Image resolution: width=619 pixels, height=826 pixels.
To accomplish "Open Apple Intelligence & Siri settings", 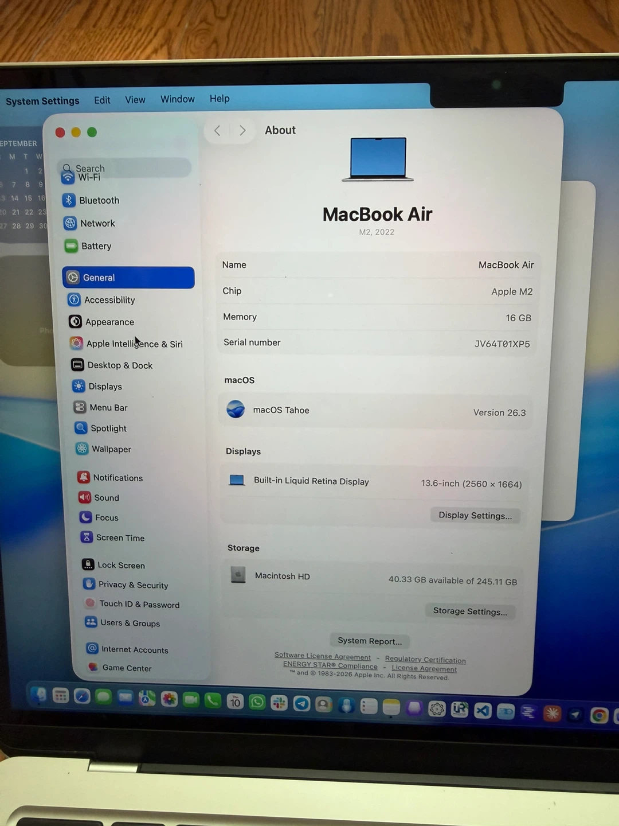I will [127, 344].
